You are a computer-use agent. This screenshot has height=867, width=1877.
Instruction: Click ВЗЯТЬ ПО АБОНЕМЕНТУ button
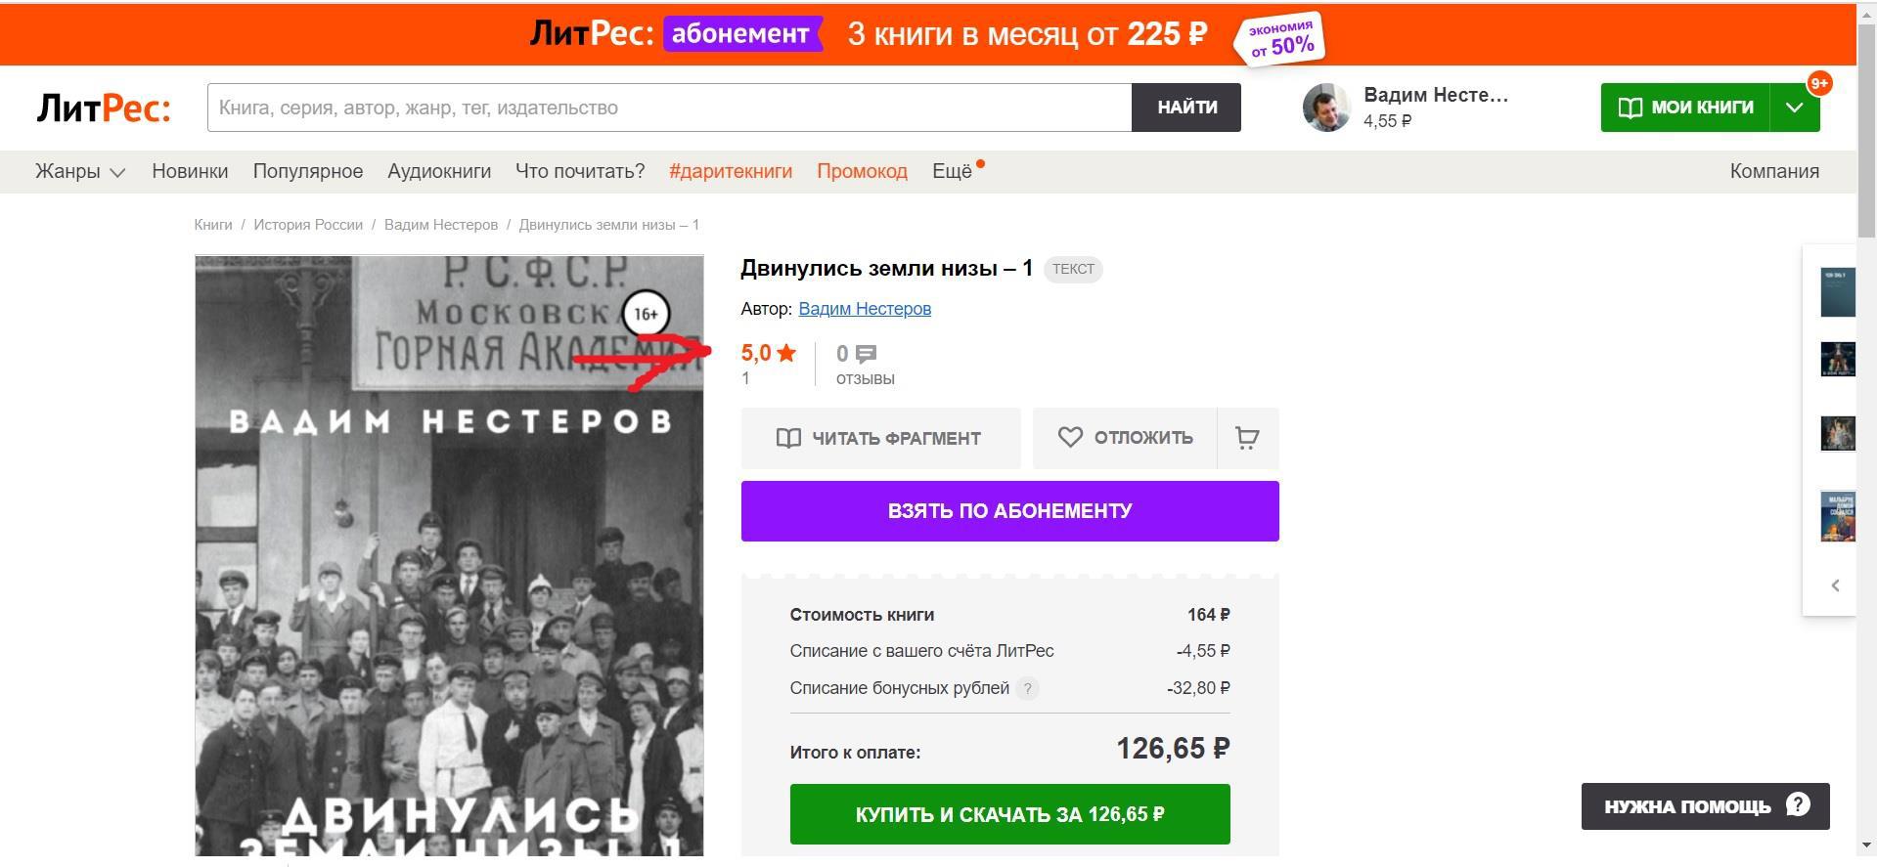point(1009,511)
